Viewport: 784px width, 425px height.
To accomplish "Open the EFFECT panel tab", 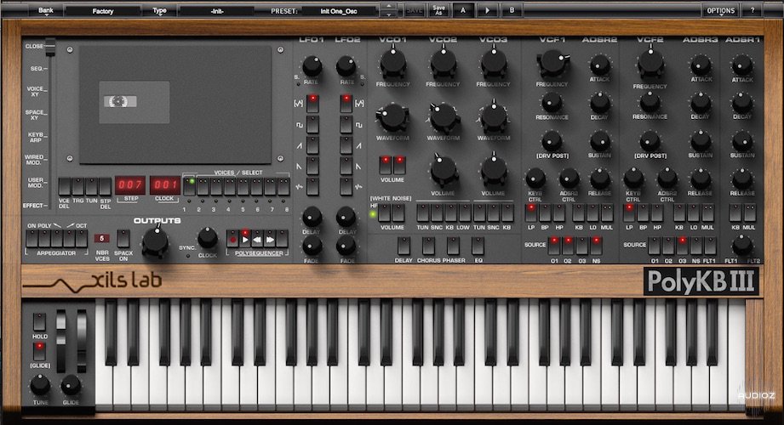I will tap(35, 205).
